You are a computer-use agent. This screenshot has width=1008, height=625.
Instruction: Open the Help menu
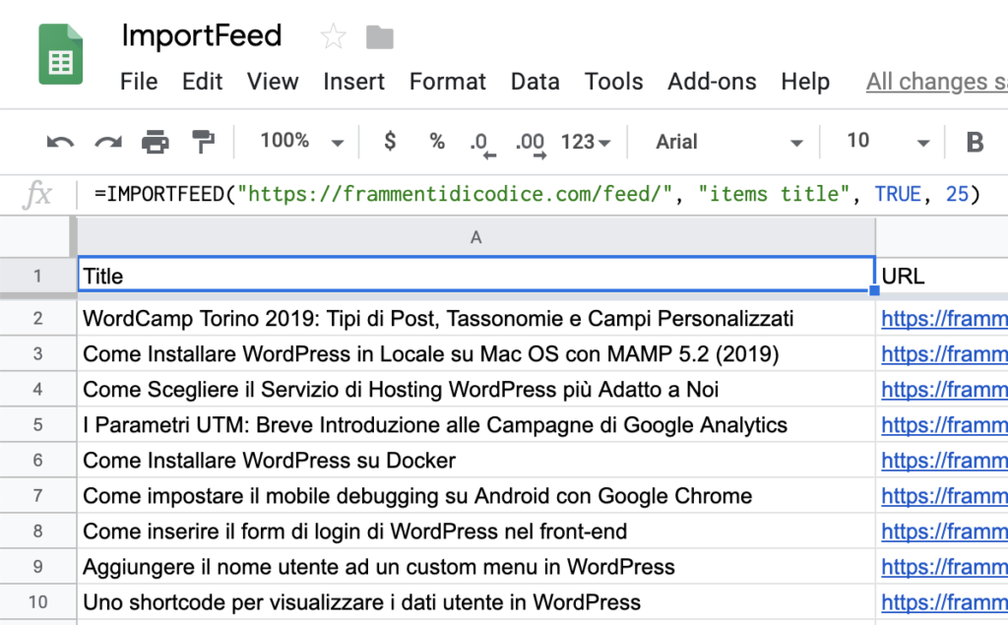[805, 82]
